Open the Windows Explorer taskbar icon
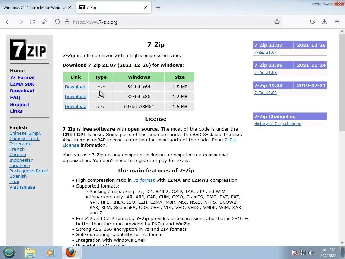The width and height of the screenshot is (345, 259). click(30, 253)
